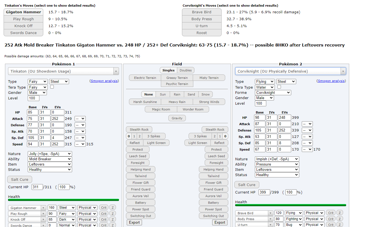
Task: Open Tinkaton's Ability dropdown
Action: click(x=50, y=159)
